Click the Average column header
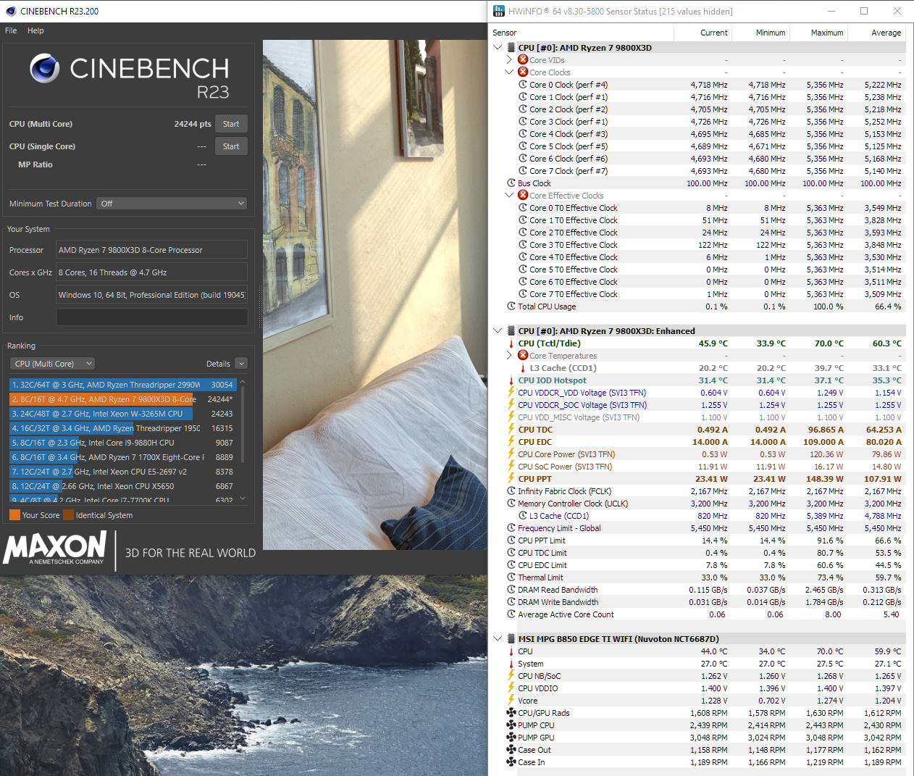Viewport: 914px width, 776px height. pyautogui.click(x=876, y=33)
